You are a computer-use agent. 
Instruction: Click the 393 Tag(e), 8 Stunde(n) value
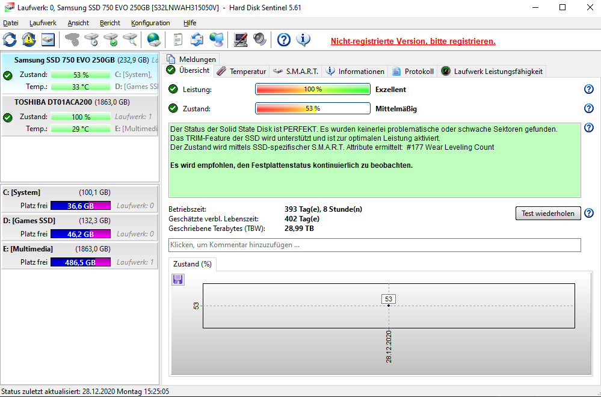[x=323, y=209]
